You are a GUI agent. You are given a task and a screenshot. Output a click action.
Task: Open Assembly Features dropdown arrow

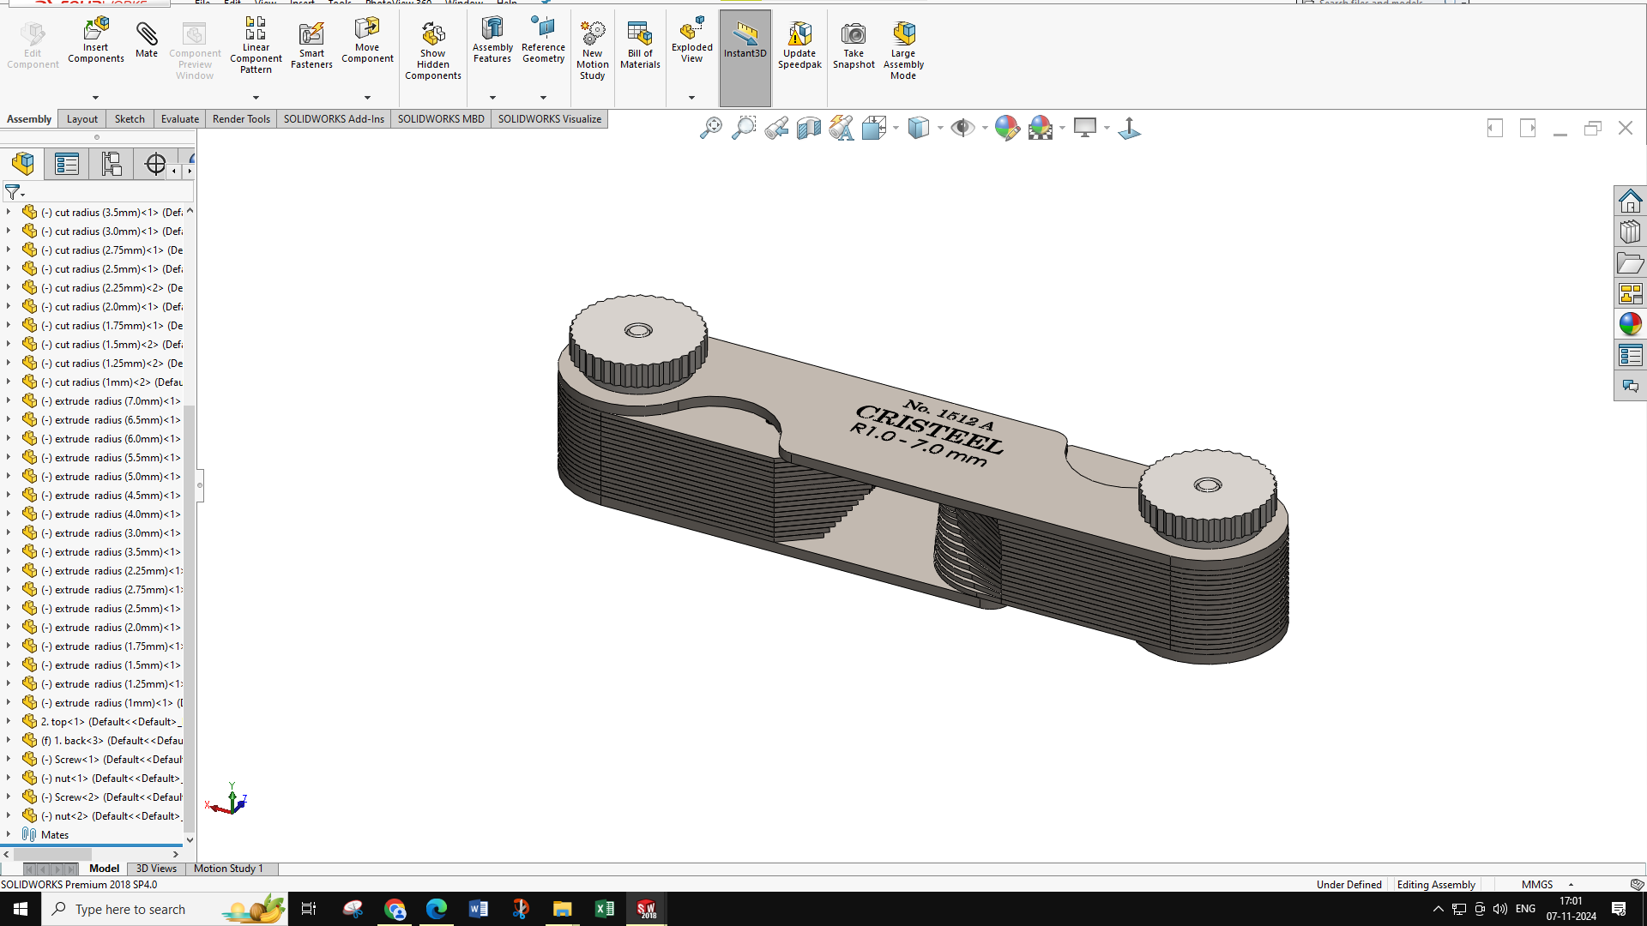coord(492,98)
